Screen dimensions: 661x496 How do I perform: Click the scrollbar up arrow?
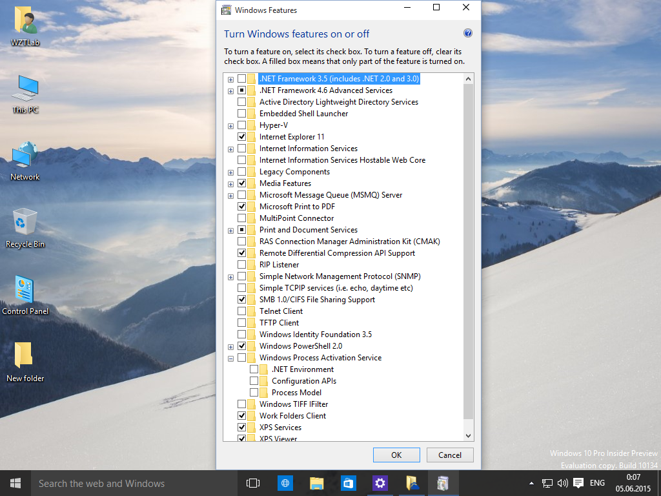468,79
